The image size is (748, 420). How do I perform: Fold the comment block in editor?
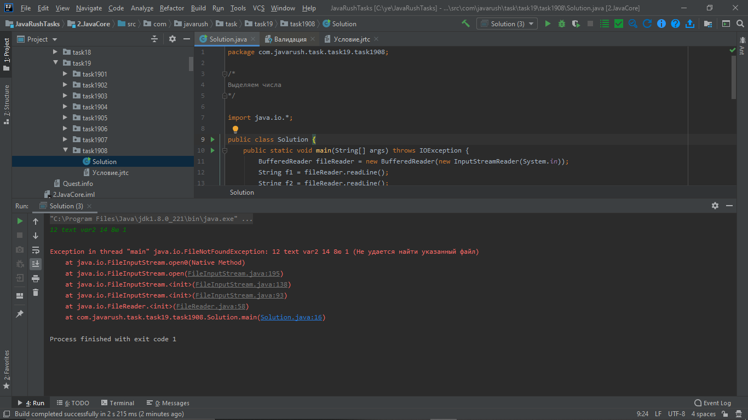point(225,74)
